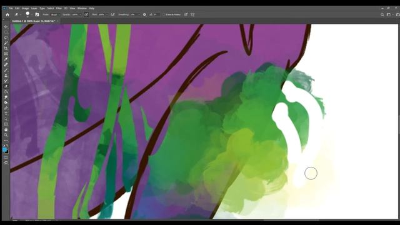
Task: Open the Help menu
Action: pyautogui.click(x=92, y=8)
